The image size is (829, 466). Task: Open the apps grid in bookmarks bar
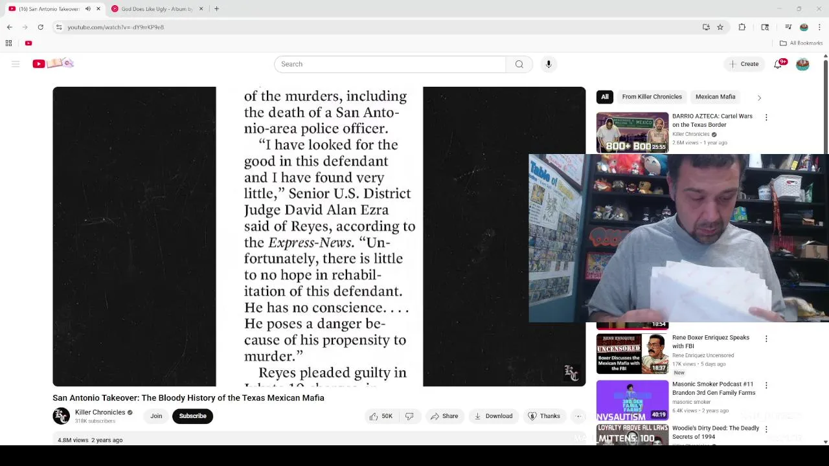pos(8,43)
